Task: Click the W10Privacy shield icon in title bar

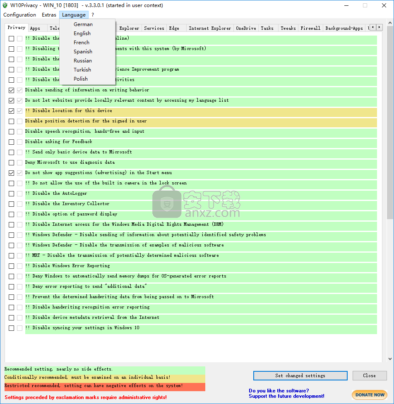Action: point(5,5)
